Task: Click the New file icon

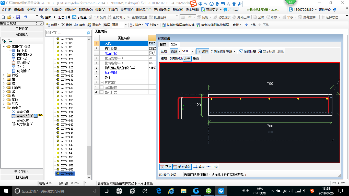Action: [3, 17]
